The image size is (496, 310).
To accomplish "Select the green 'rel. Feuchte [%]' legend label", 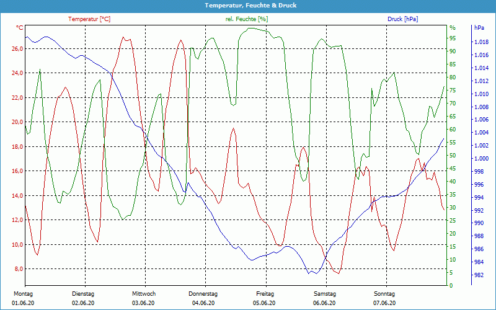I will 246,19.
